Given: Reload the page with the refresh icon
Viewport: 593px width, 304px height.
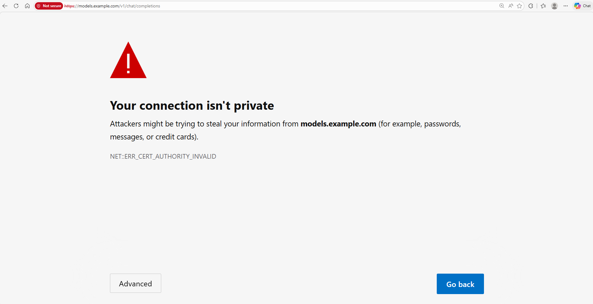Looking at the screenshot, I should coord(16,6).
